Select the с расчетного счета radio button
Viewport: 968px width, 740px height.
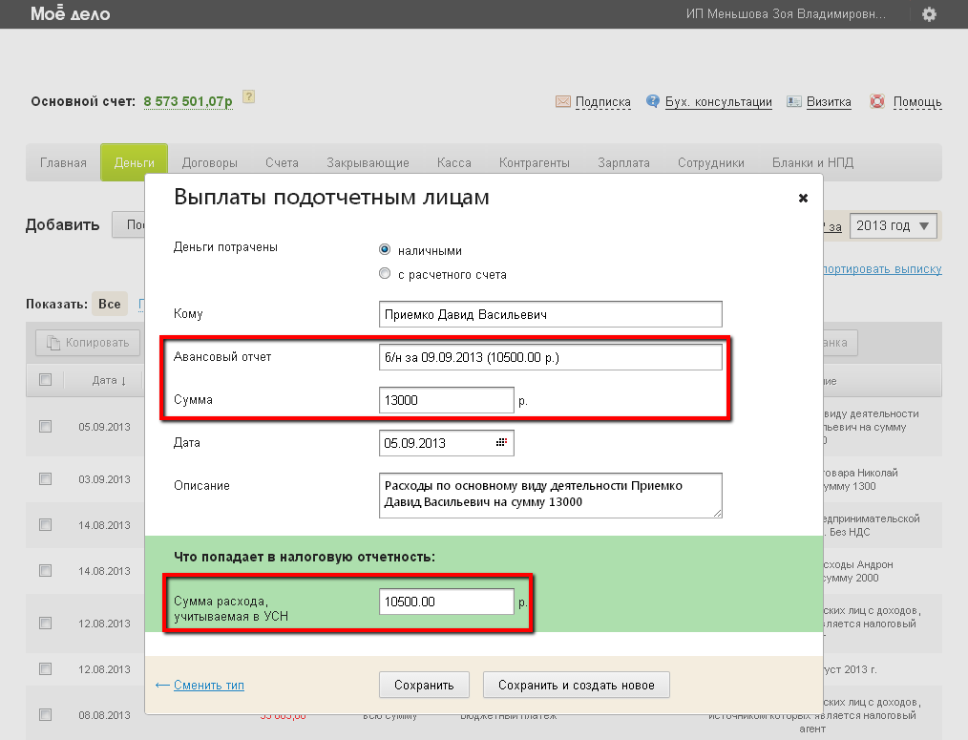click(385, 273)
